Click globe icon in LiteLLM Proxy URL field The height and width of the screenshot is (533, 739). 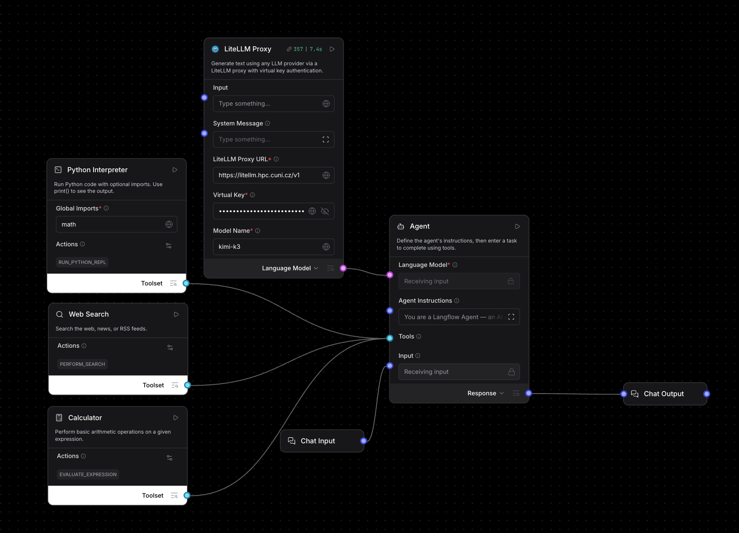click(326, 175)
